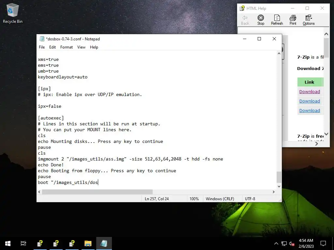Click the Link table header in HTML Help
334x250 pixels.
[x=309, y=82]
